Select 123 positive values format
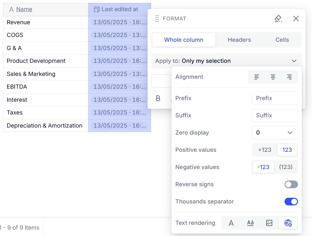 (287, 150)
